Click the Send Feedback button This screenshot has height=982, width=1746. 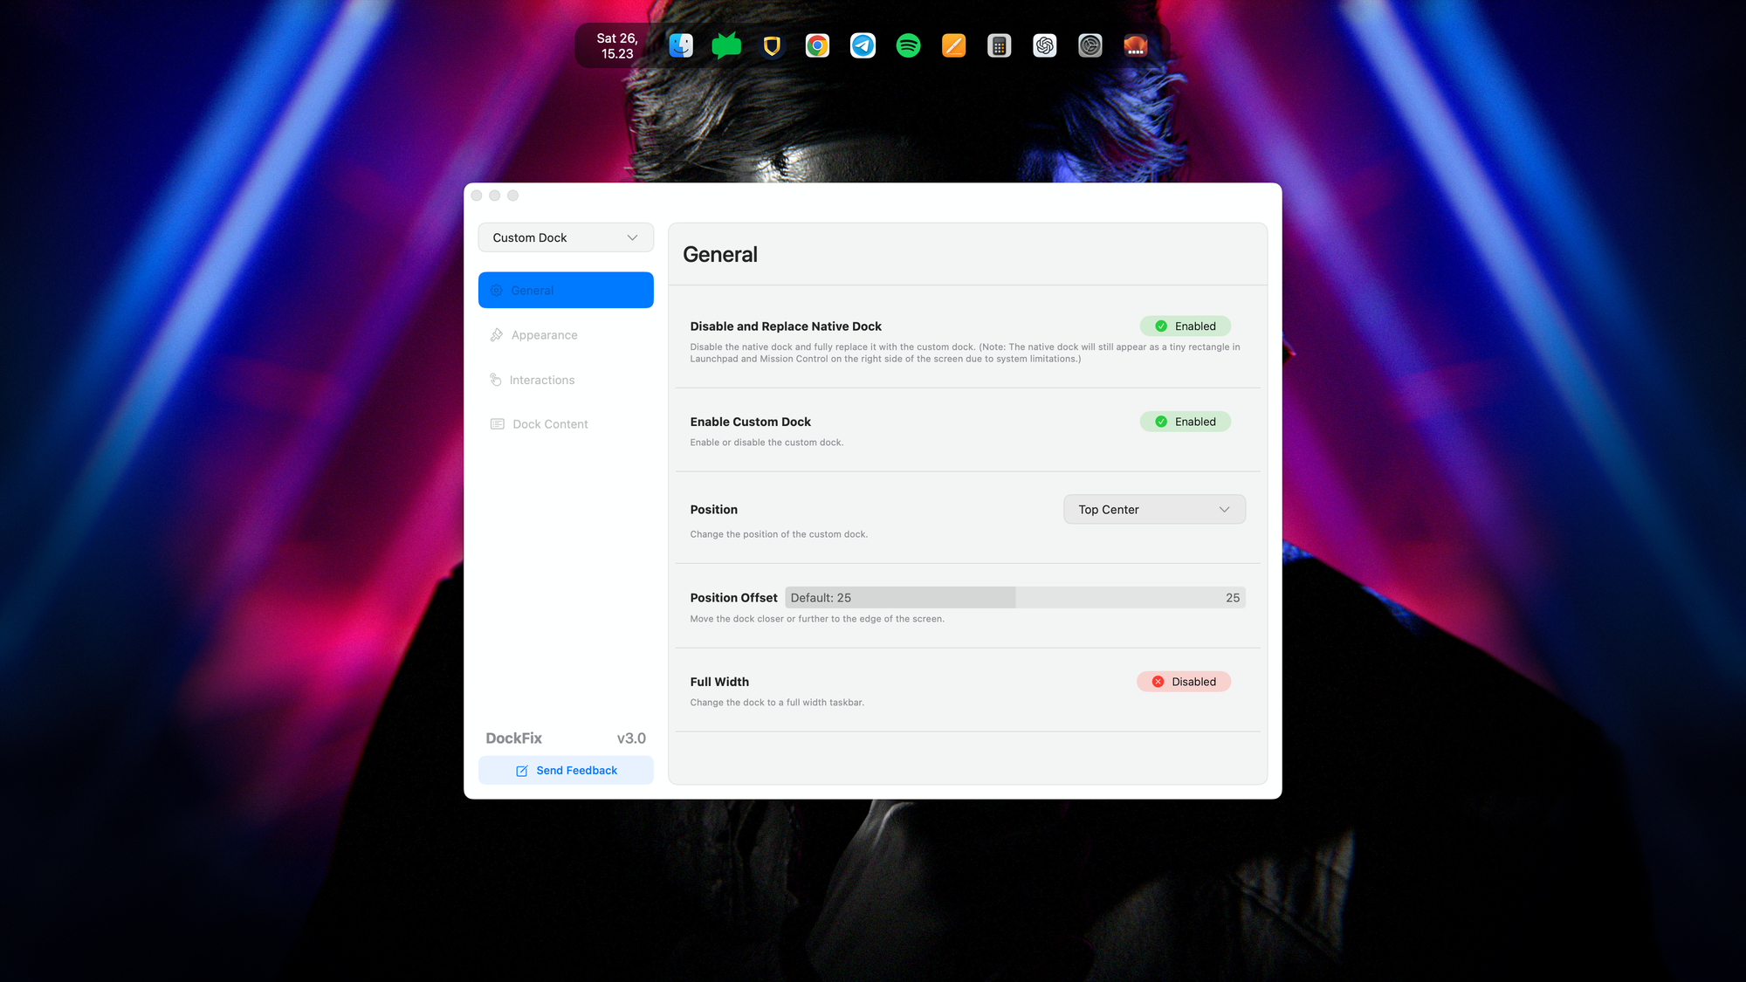coord(566,770)
